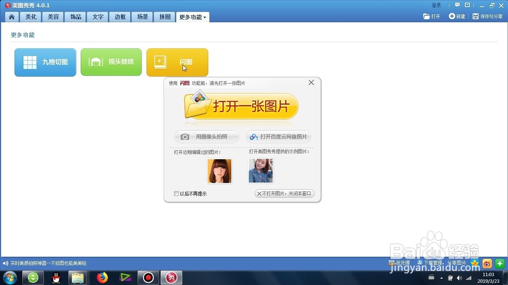Screen dimensions: 508x285
Task: Open the Meitu sample photo thumbnail
Action: (261, 170)
